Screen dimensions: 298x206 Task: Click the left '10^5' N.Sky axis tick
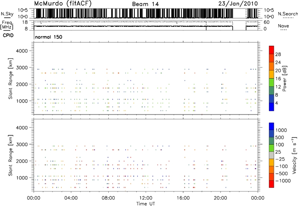pyautogui.click(x=23, y=10)
